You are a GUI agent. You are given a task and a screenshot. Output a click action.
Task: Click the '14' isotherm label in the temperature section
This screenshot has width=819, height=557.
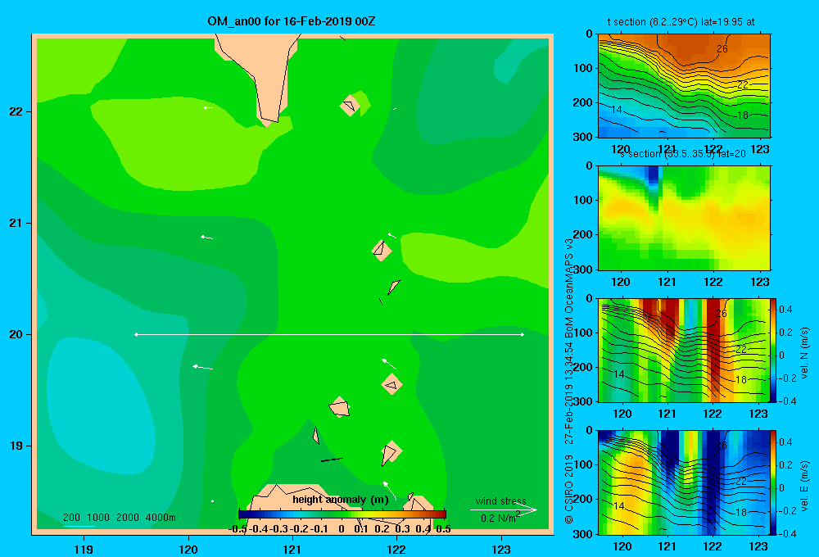tap(617, 110)
